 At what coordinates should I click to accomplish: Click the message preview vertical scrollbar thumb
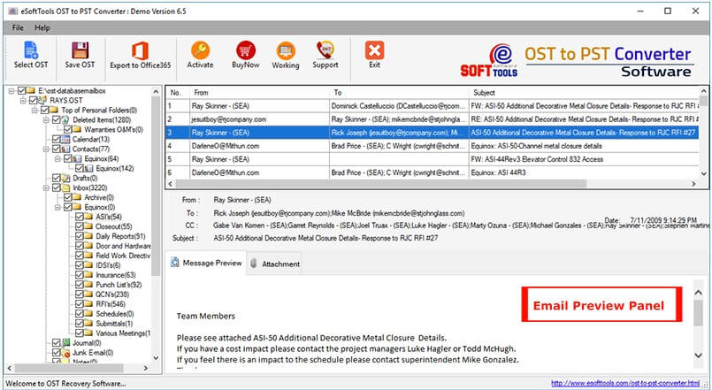699,313
